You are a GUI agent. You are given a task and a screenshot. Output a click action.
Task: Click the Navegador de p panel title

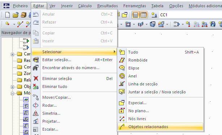point(16,33)
